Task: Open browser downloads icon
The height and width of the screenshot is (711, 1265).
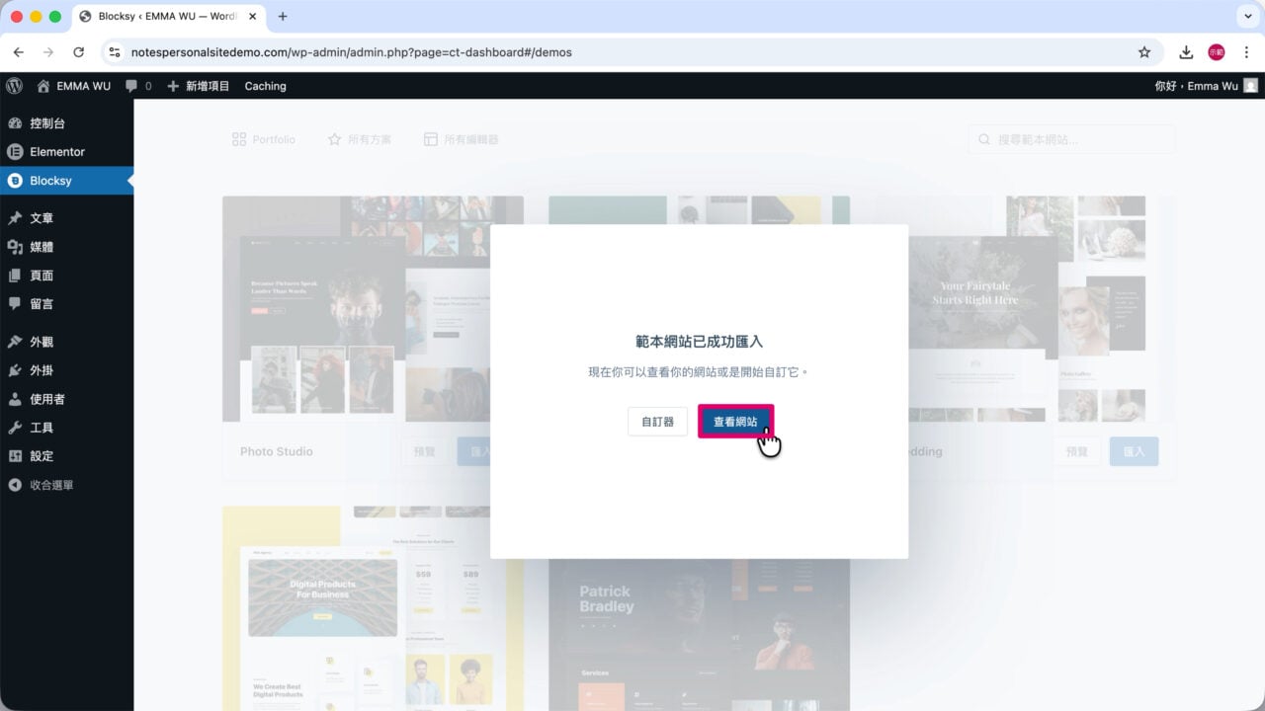Action: [x=1186, y=52]
